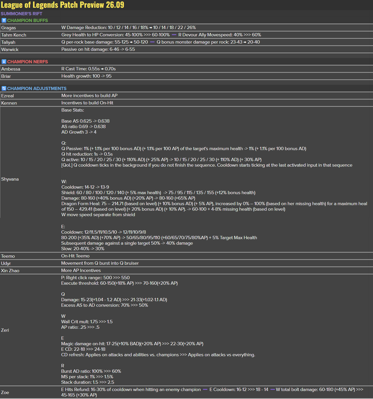The height and width of the screenshot is (399, 373).
Task: Click the 'More AP Incentives' text
Action: [x=81, y=270]
